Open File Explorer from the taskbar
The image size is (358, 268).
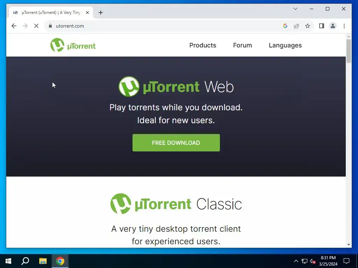[x=43, y=261]
